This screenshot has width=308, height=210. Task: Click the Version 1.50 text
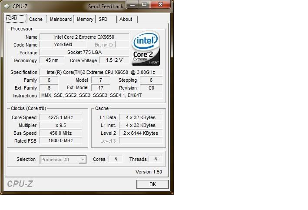(x=149, y=172)
